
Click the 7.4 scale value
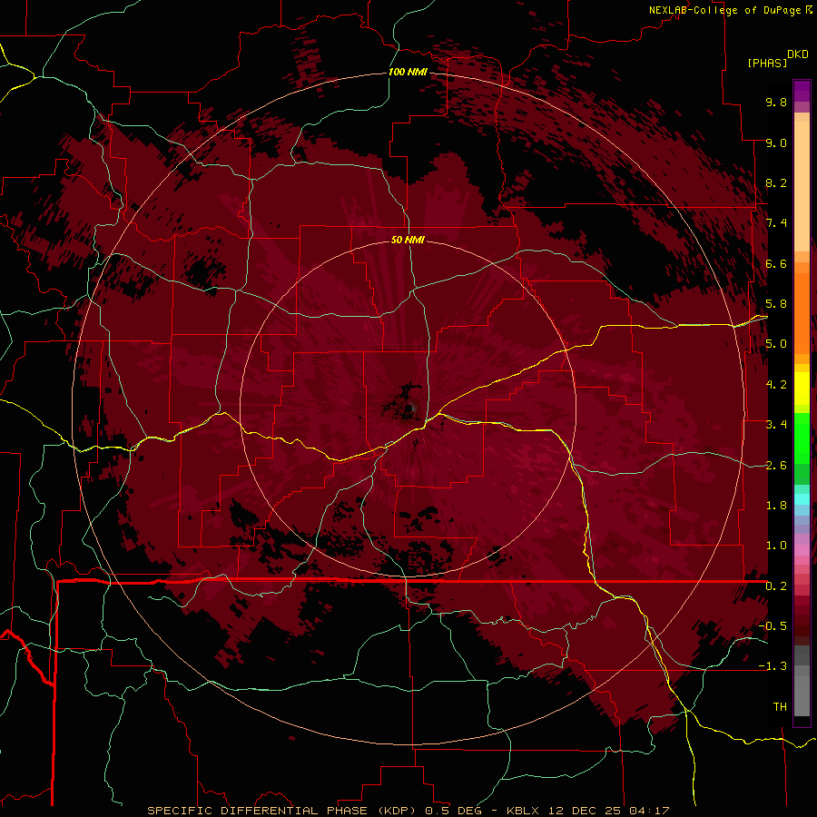(x=776, y=223)
